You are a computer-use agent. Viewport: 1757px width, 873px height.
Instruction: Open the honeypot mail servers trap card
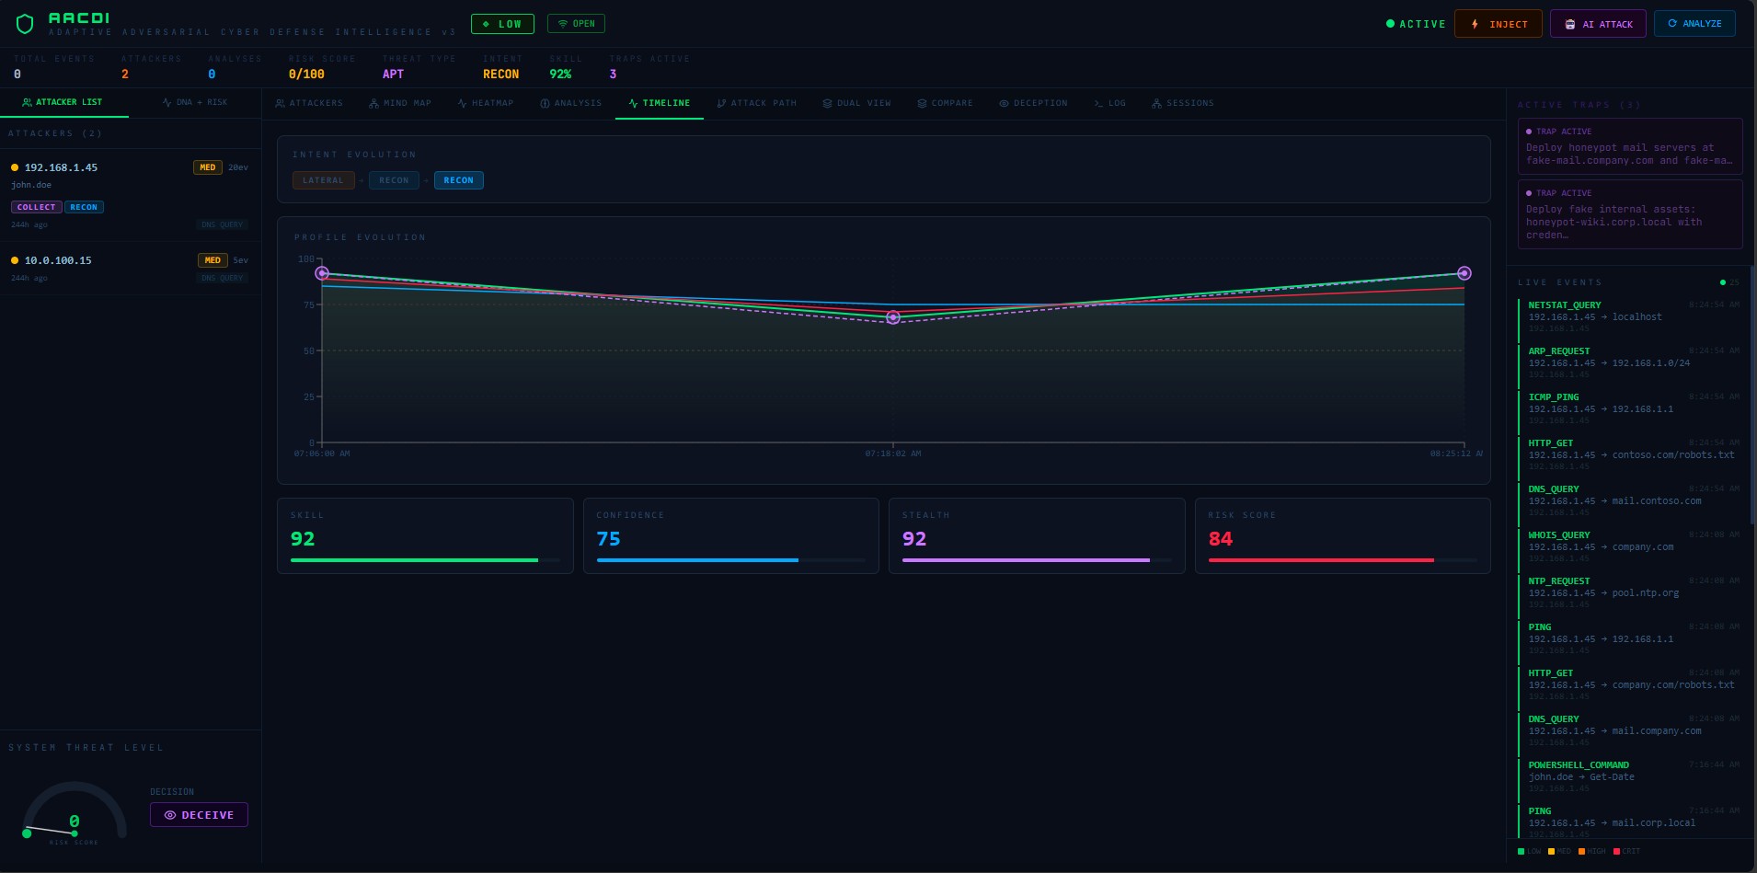pos(1630,146)
